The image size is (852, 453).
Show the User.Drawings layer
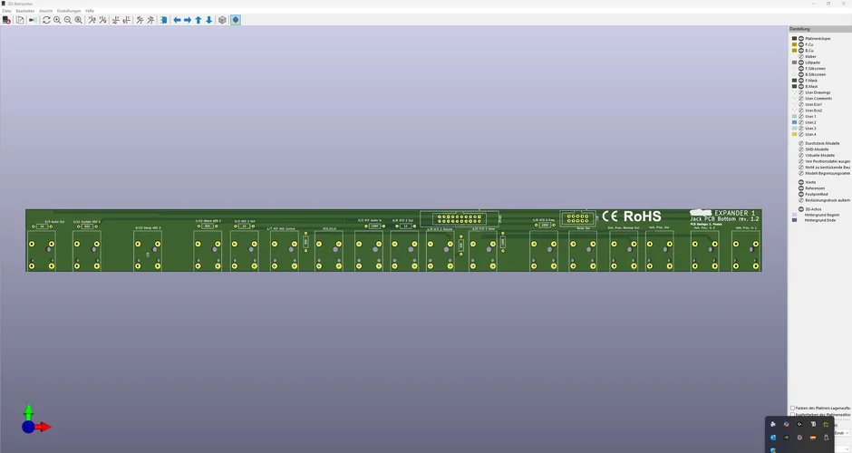click(x=801, y=92)
